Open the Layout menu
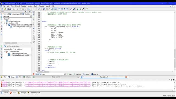Screen dimensions: 176x99 (x=48, y=6)
